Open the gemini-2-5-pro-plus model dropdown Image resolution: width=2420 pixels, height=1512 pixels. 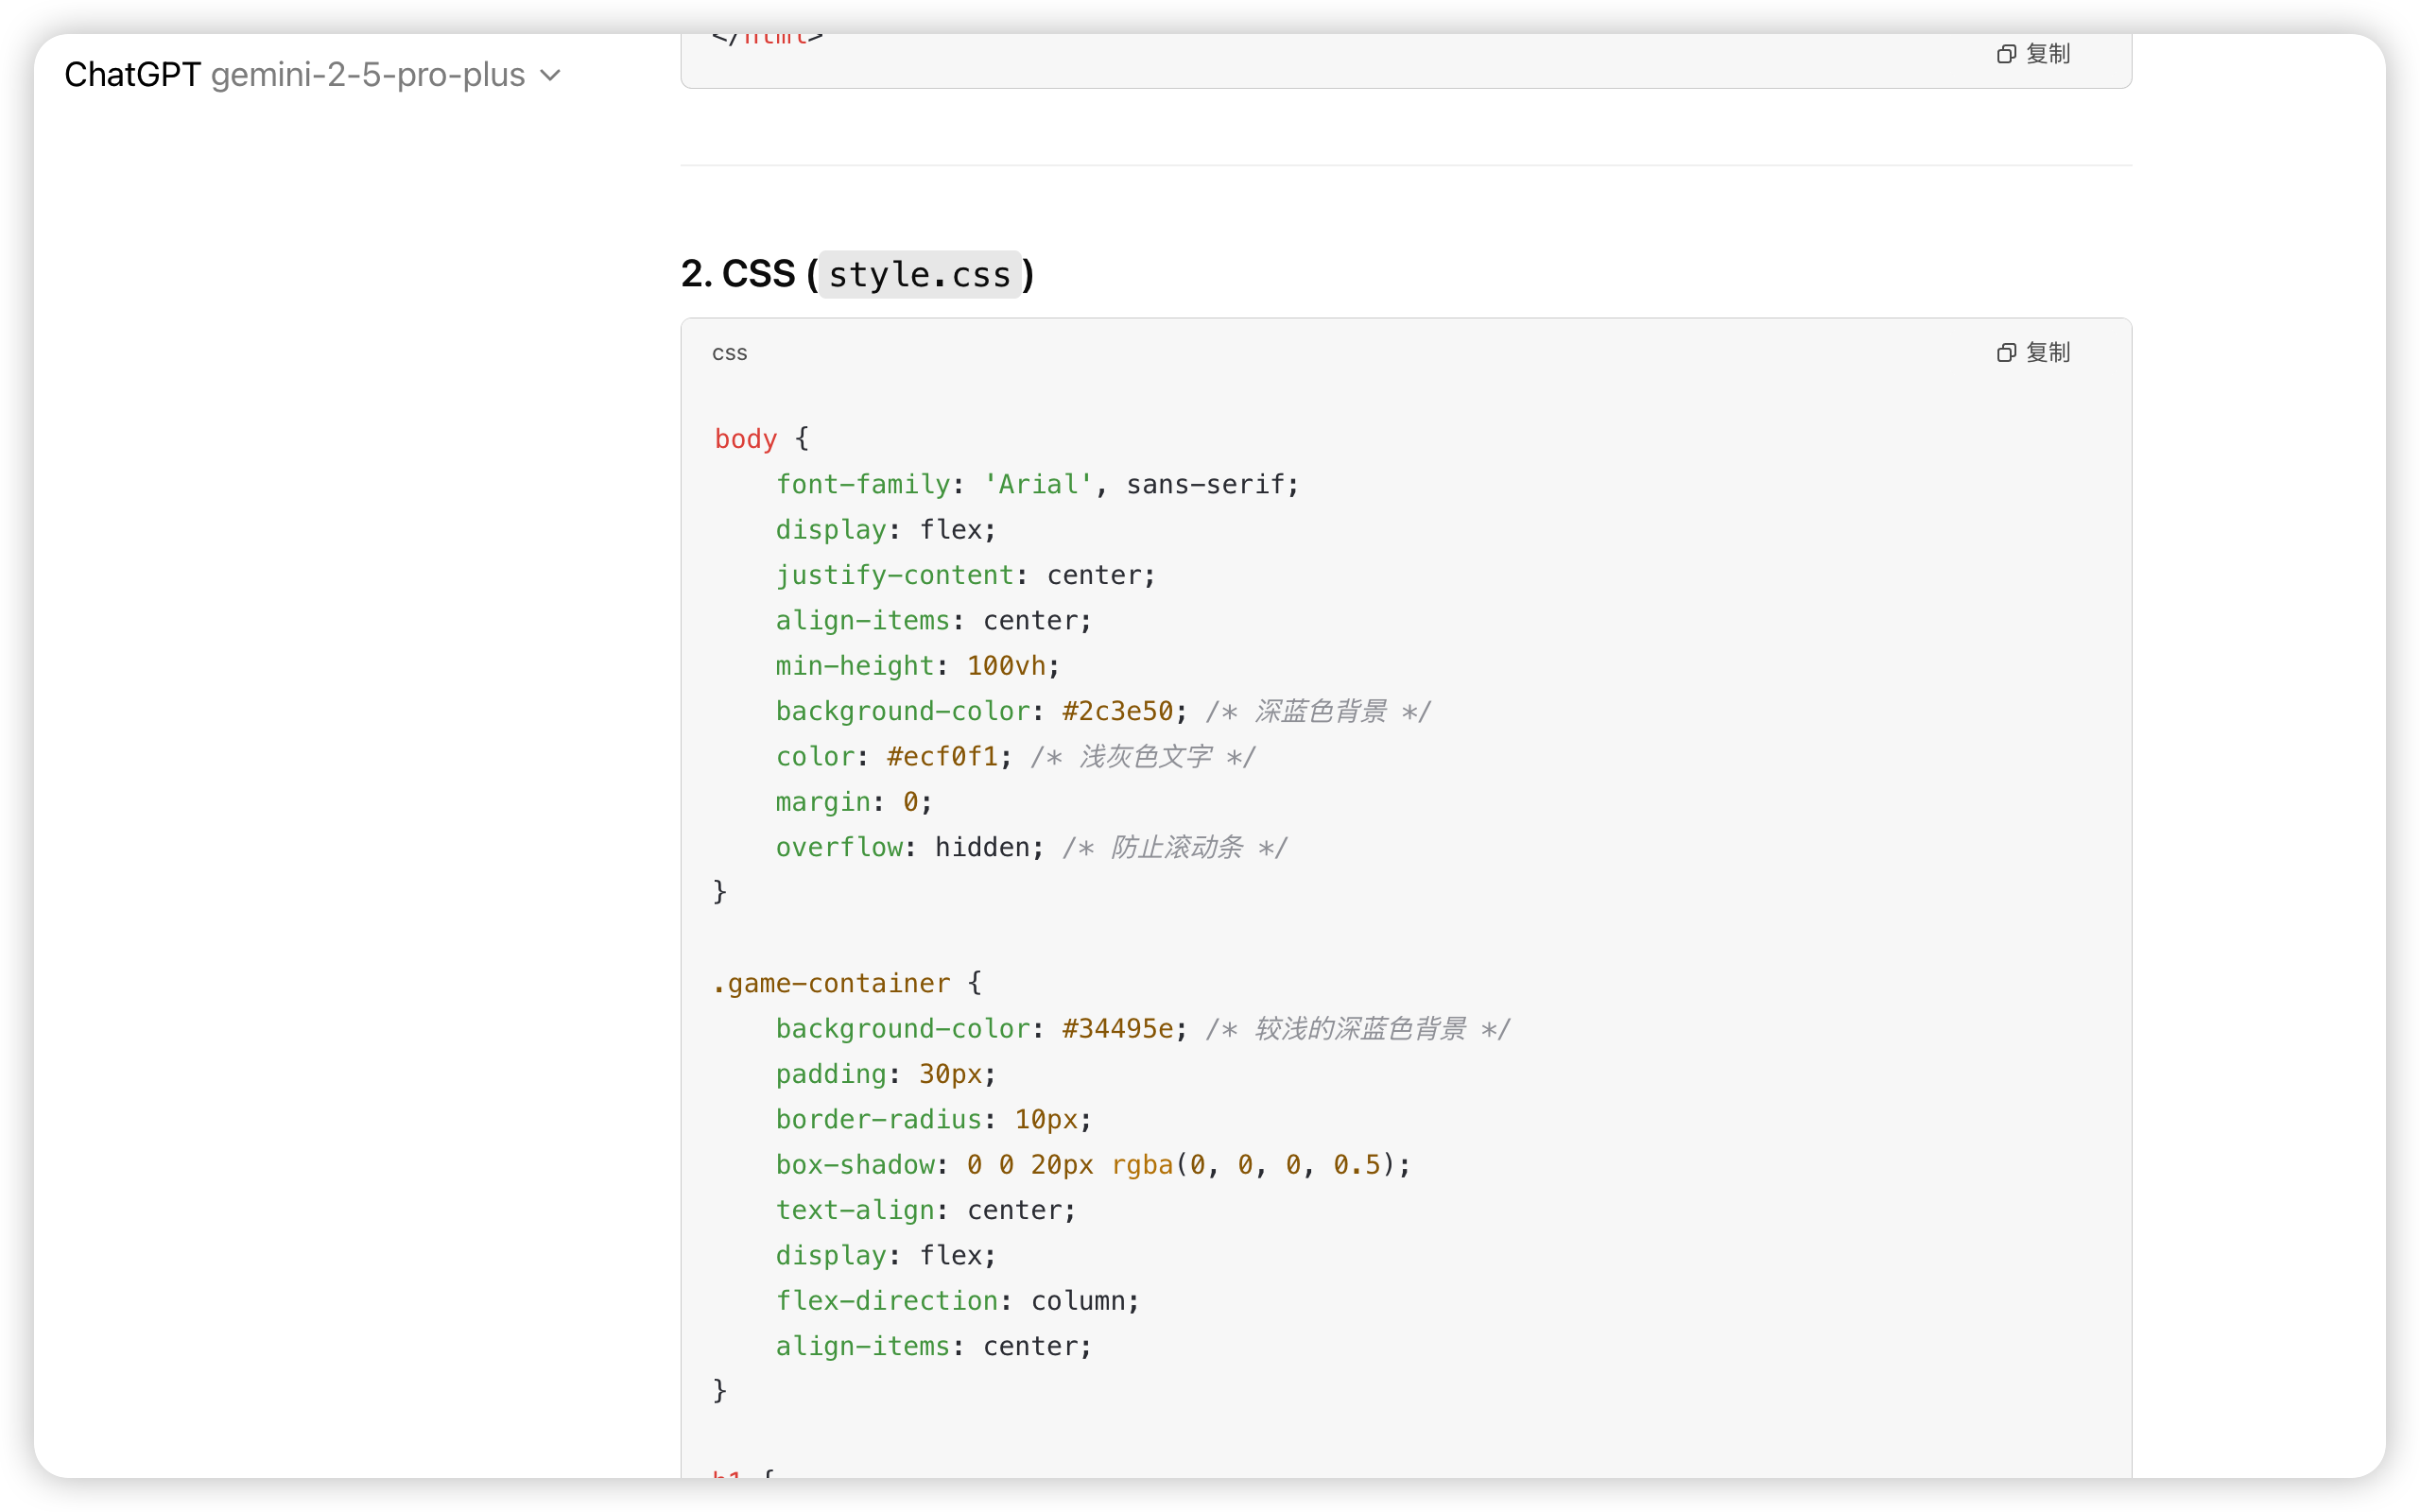[368, 75]
